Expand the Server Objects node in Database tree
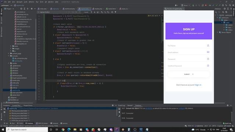The height and width of the screenshot is (132, 235). tap(217, 32)
